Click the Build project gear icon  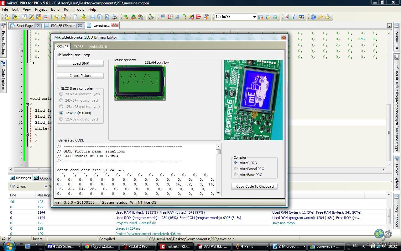pyautogui.click(x=126, y=17)
